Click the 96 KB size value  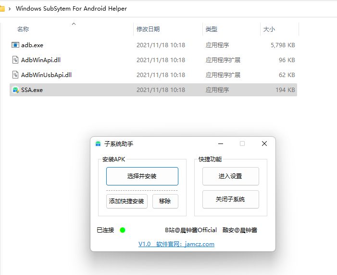[x=287, y=60]
